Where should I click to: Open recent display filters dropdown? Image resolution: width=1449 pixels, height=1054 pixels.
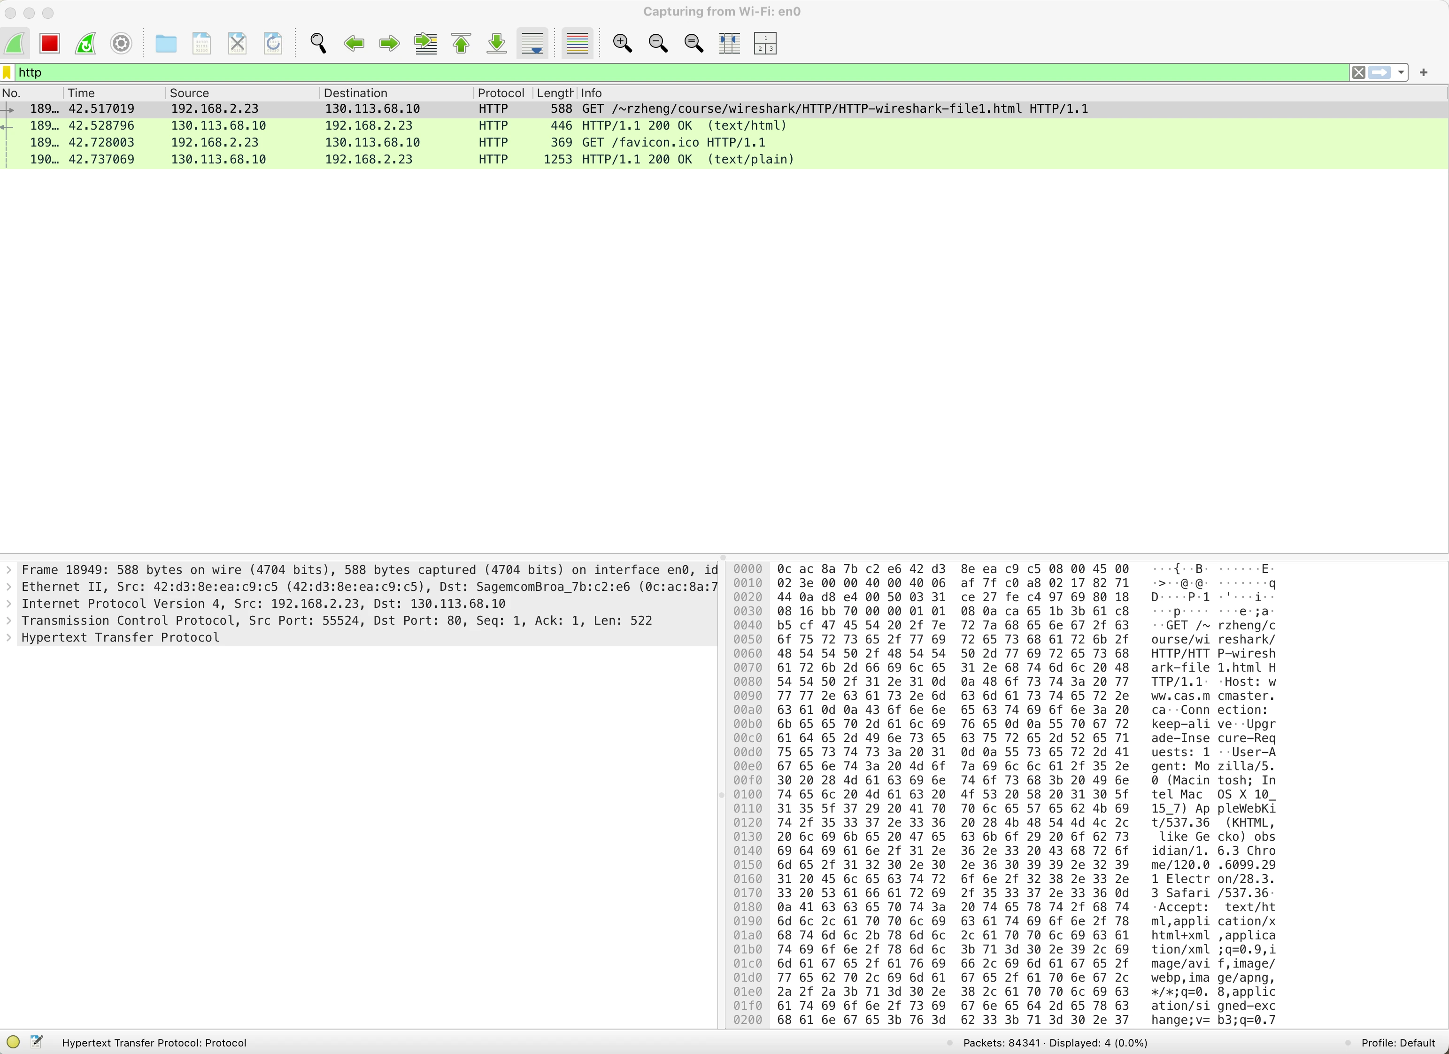pos(1401,72)
